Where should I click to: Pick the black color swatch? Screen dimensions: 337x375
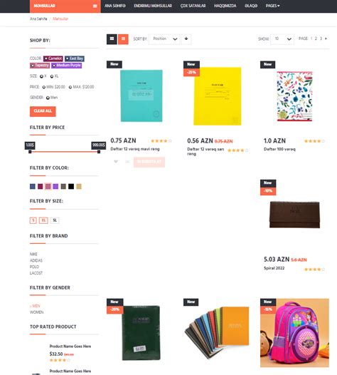coord(71,186)
